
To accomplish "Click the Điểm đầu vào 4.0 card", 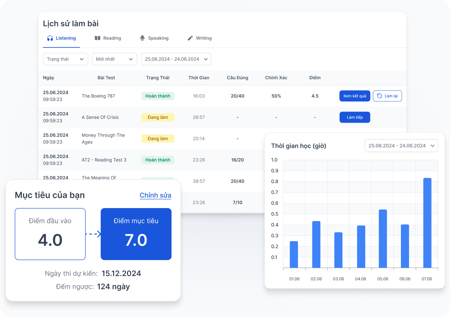I will click(50, 234).
